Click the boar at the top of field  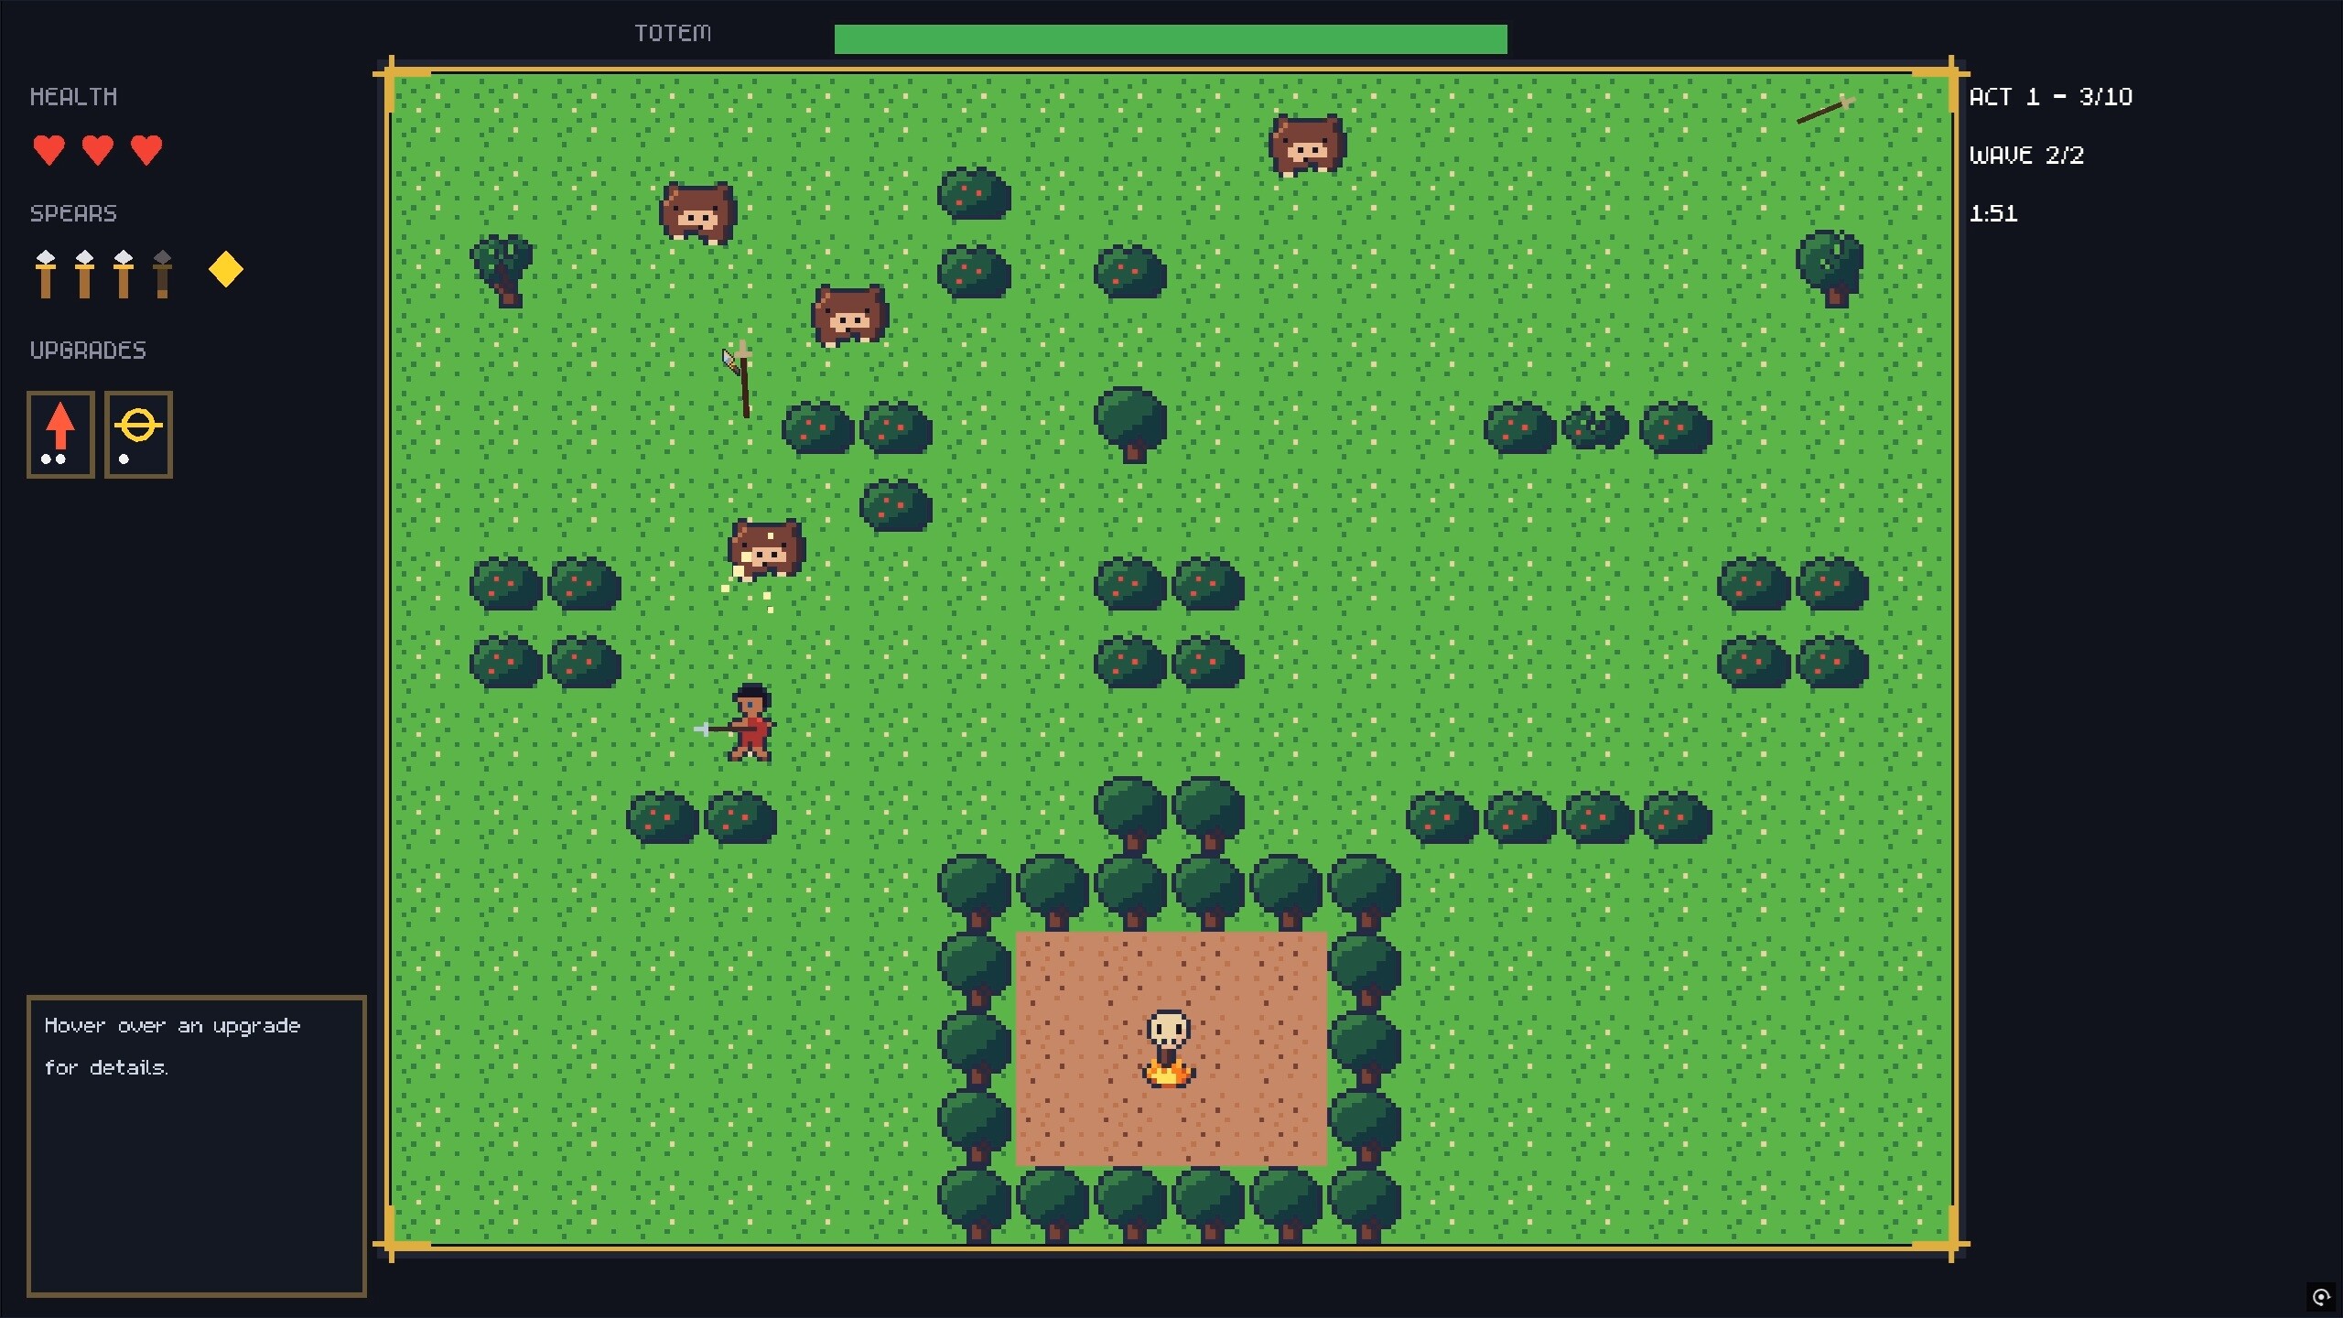(1308, 145)
